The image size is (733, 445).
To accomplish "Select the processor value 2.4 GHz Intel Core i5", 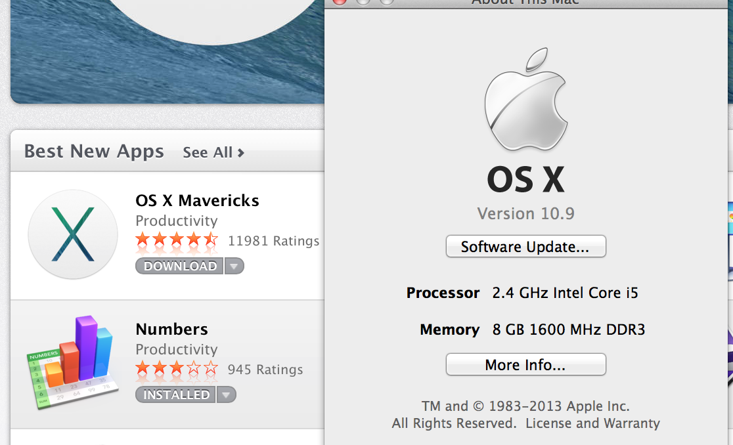I will pyautogui.click(x=565, y=293).
